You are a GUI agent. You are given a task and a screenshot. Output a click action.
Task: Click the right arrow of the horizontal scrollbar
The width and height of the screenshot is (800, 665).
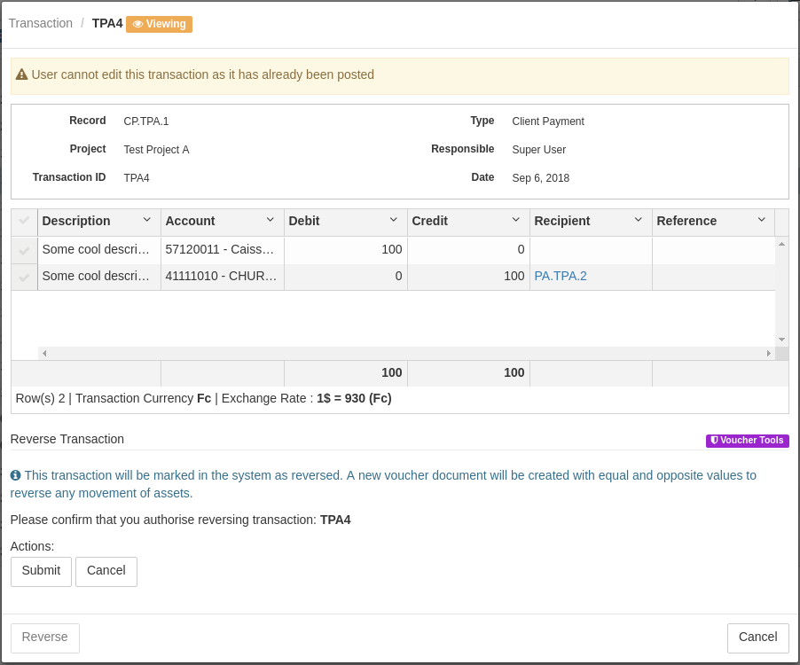(x=768, y=353)
